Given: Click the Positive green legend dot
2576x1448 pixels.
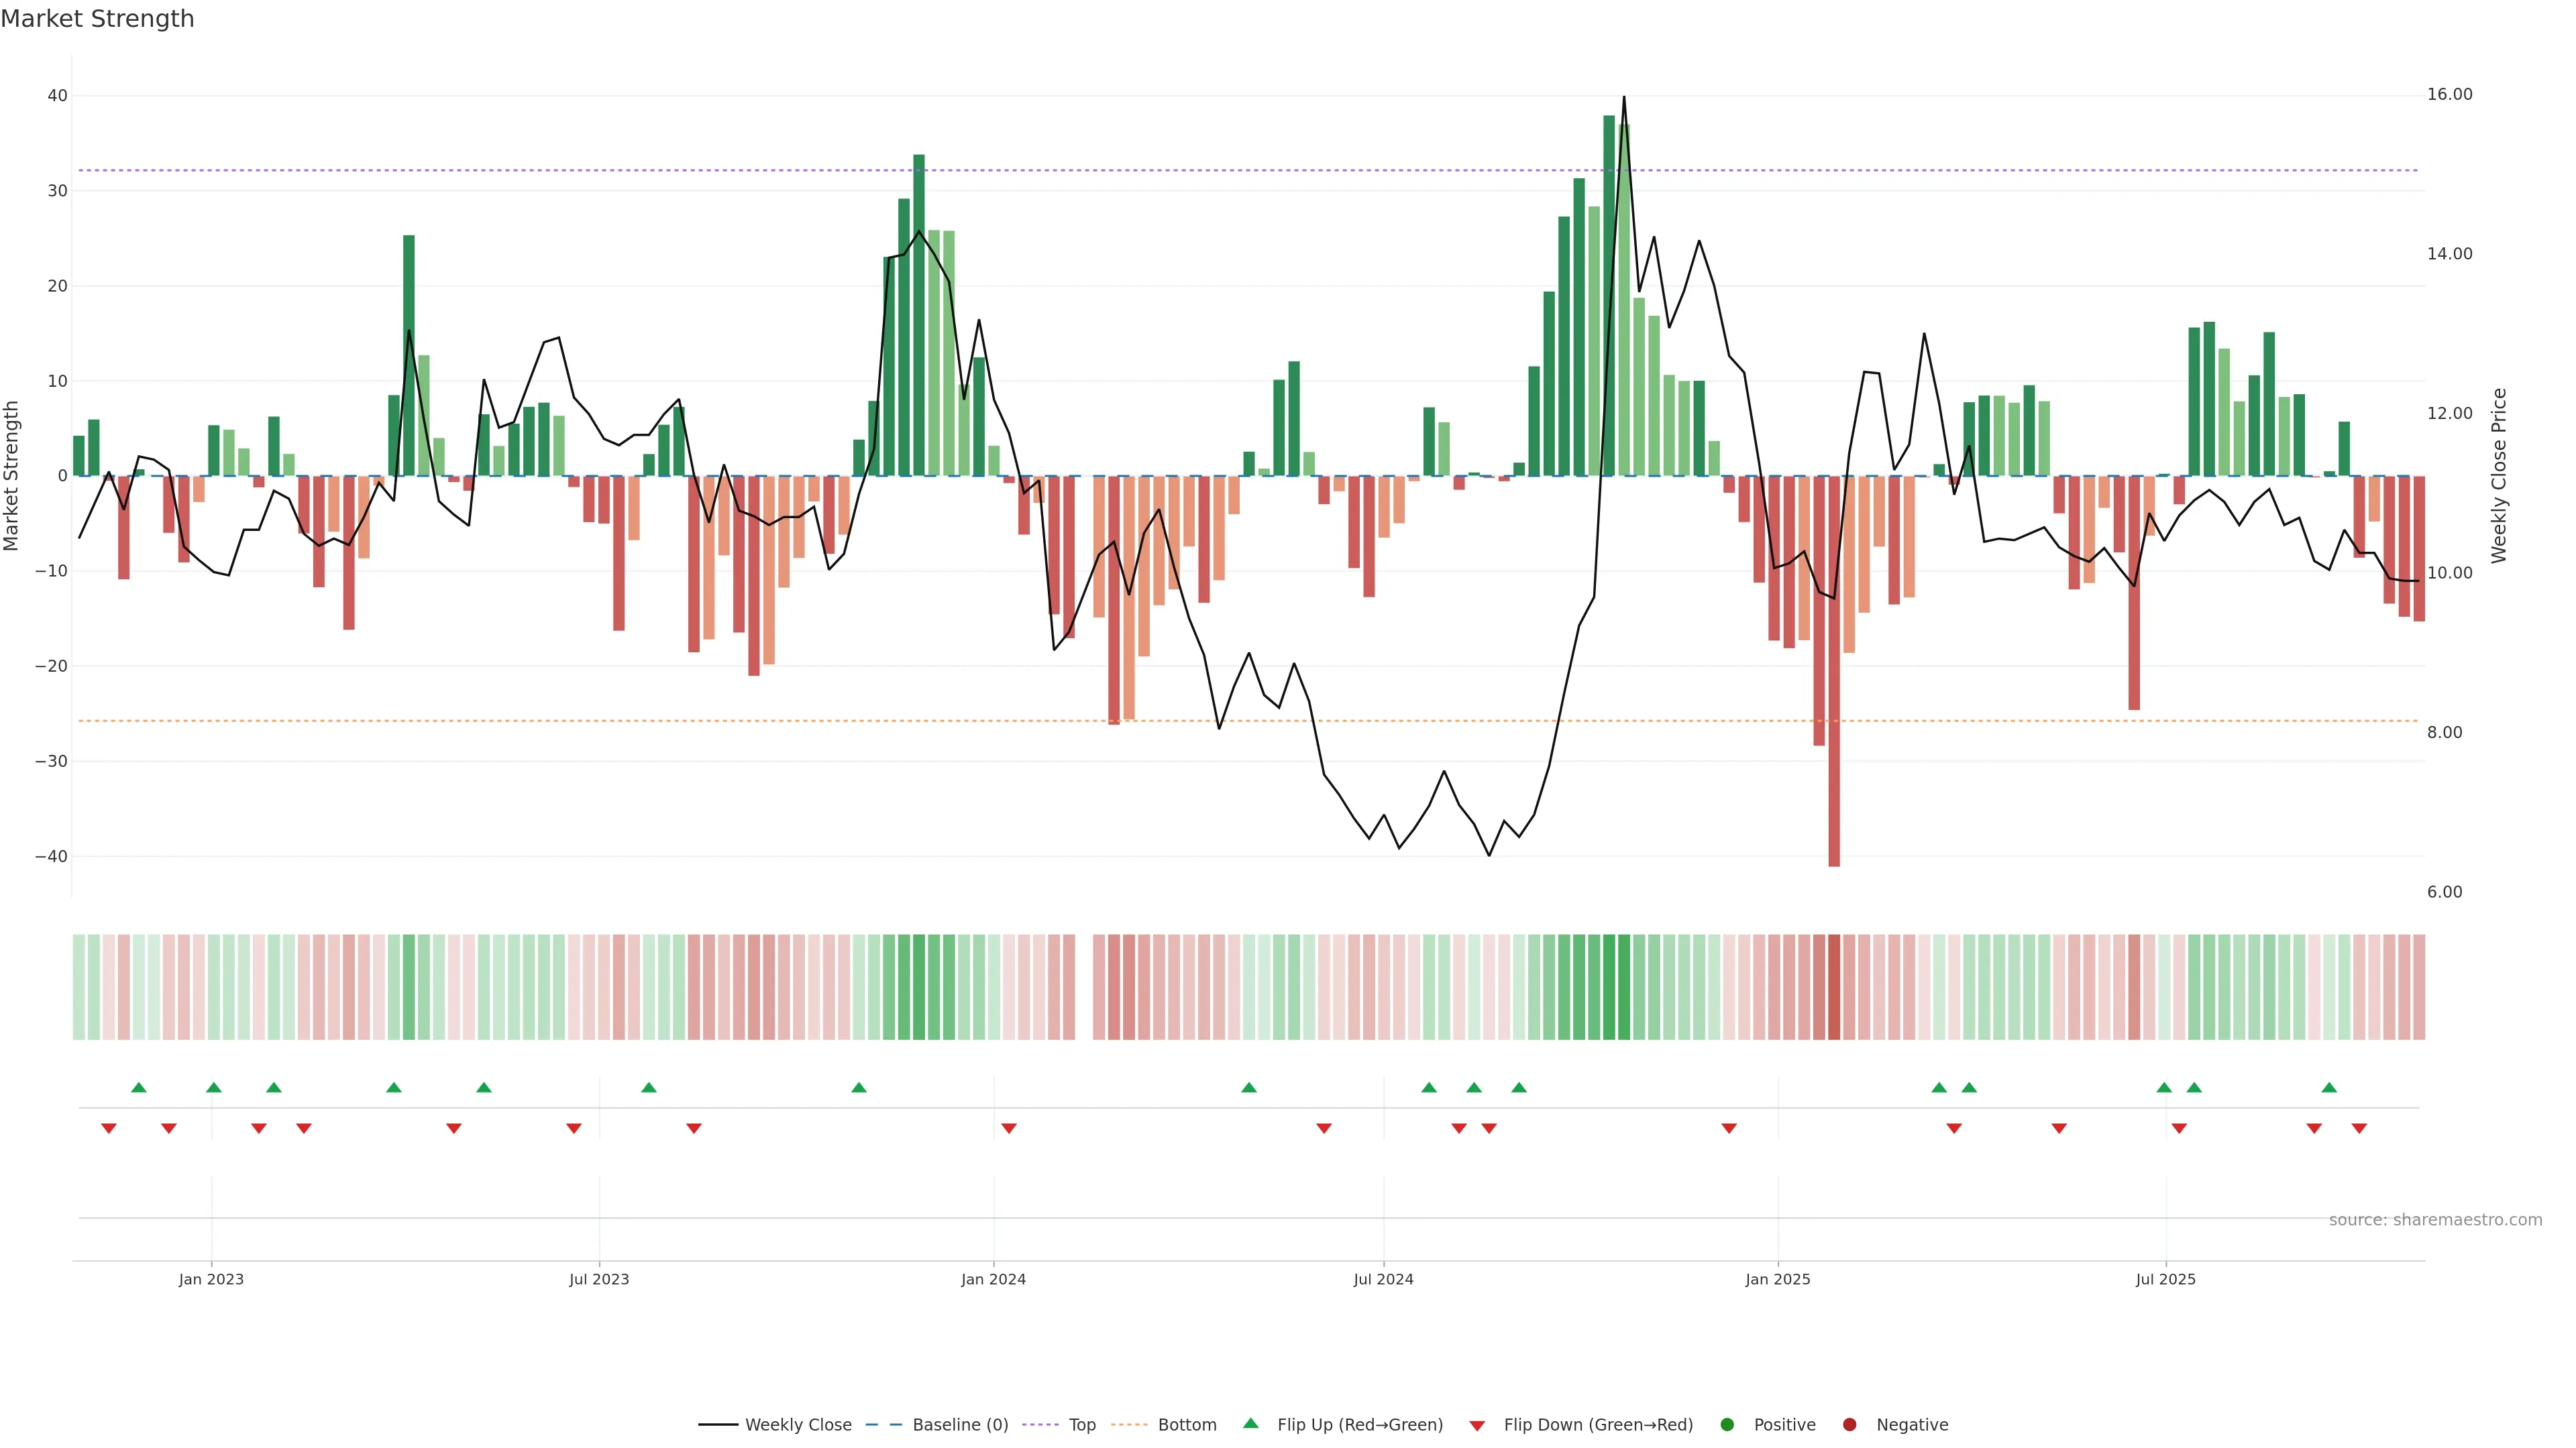Looking at the screenshot, I should pos(1727,1424).
